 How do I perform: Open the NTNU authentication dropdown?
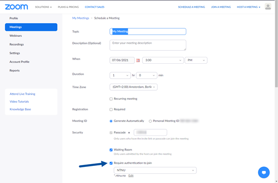click(155, 170)
